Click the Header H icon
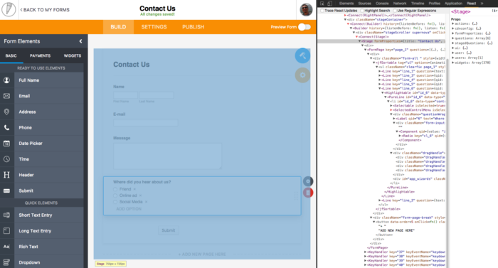 tap(6, 175)
